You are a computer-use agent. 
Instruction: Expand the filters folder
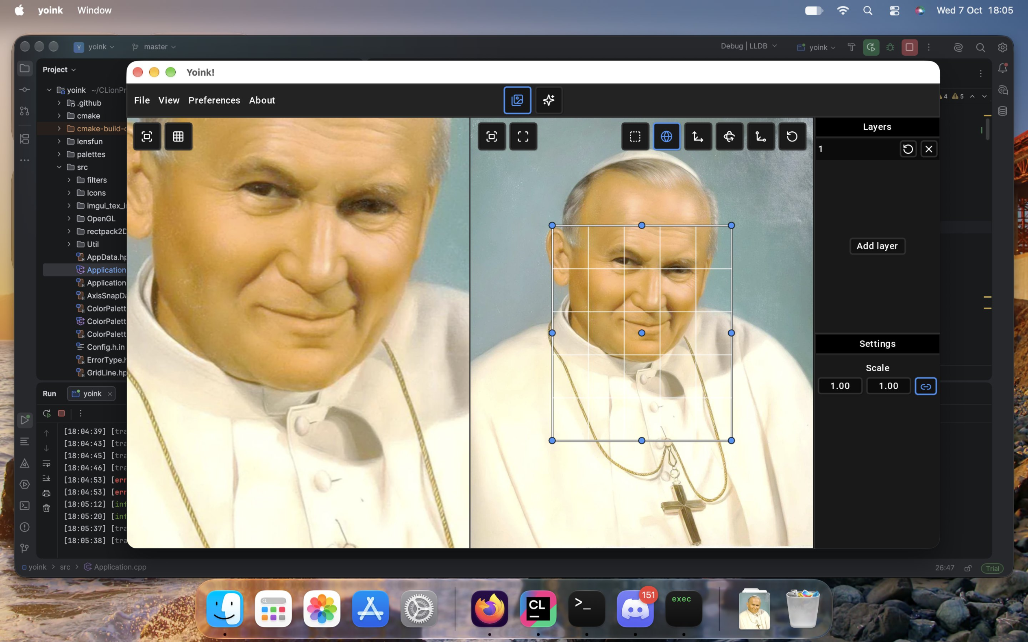click(x=69, y=180)
